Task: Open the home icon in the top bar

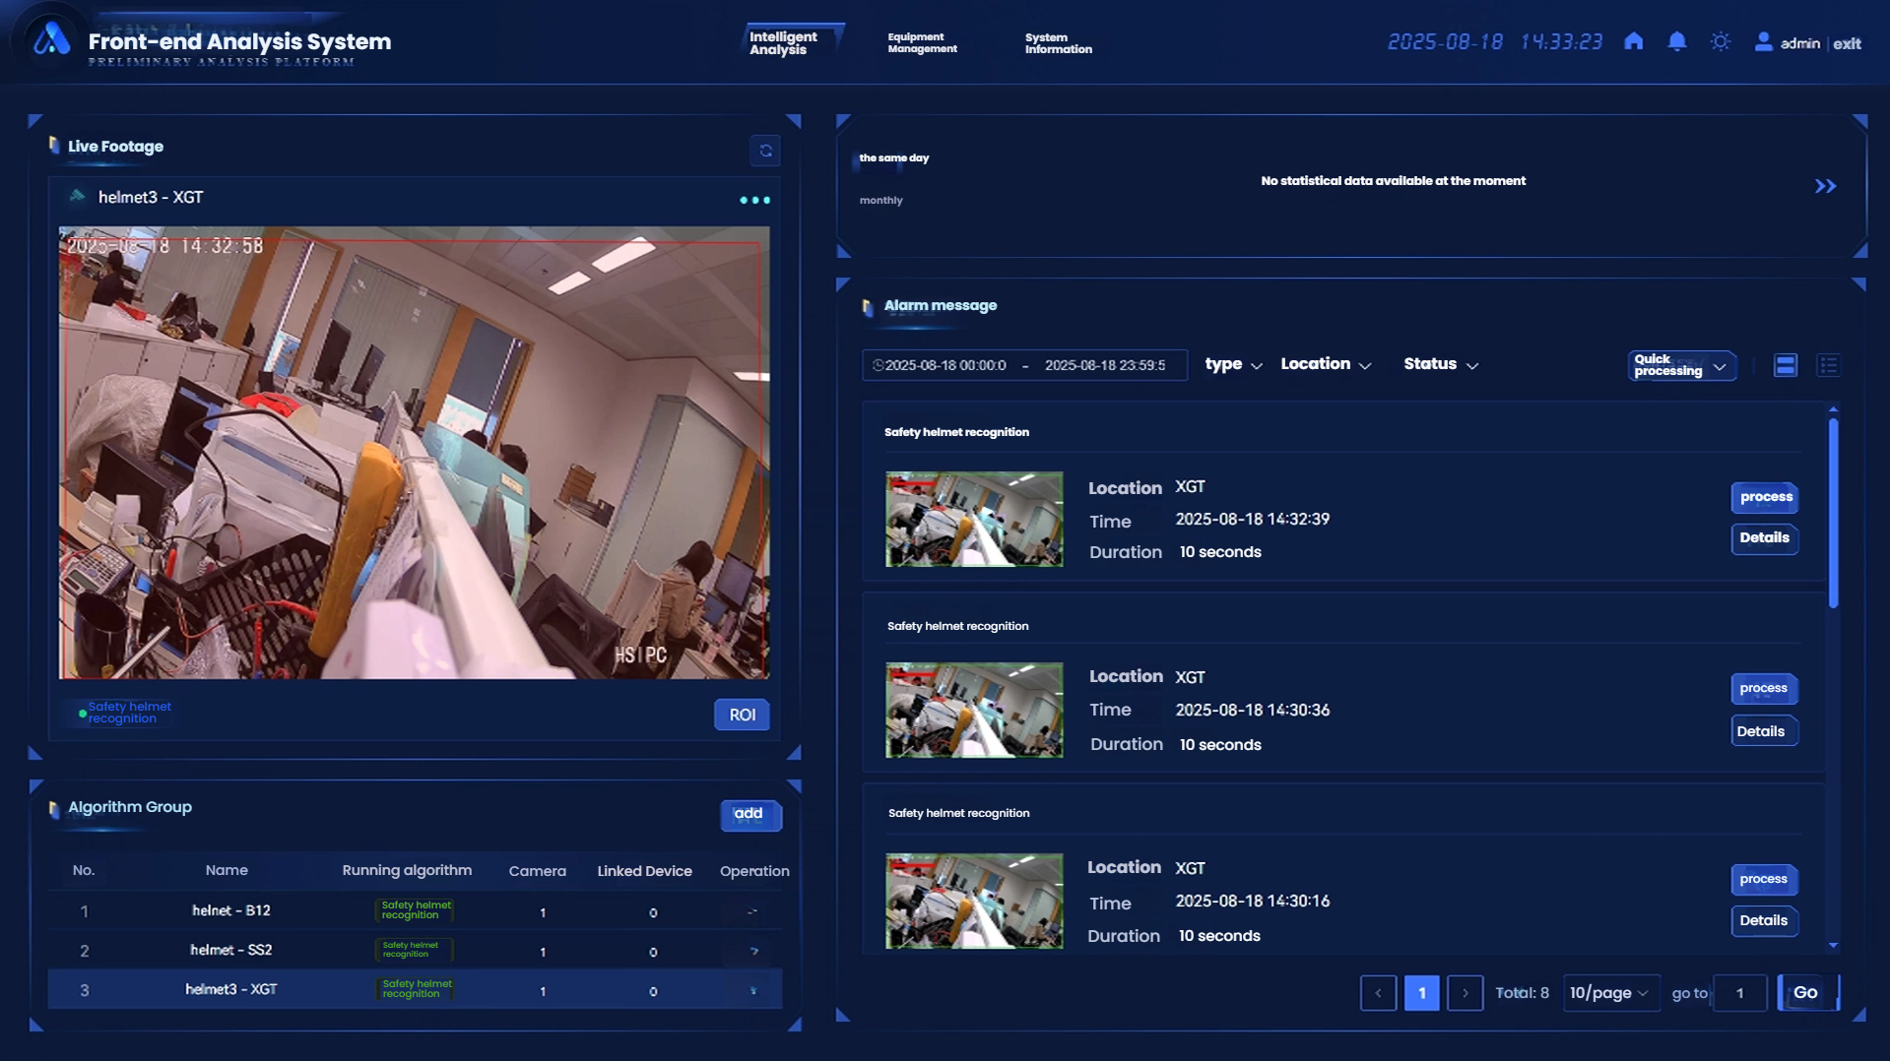Action: [x=1633, y=42]
